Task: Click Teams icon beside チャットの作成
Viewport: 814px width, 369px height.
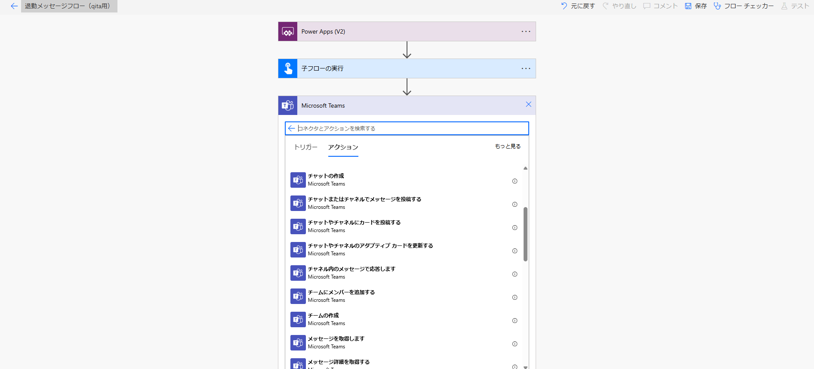Action: [x=298, y=180]
